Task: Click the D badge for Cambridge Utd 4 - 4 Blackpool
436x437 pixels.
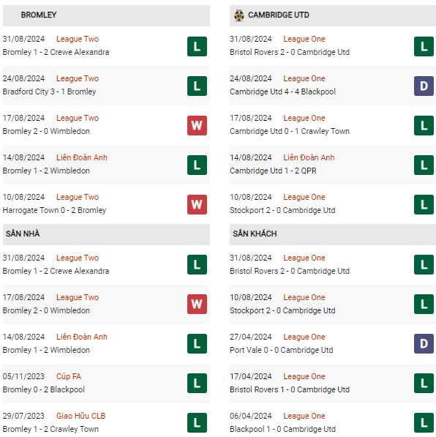Action: (x=424, y=86)
